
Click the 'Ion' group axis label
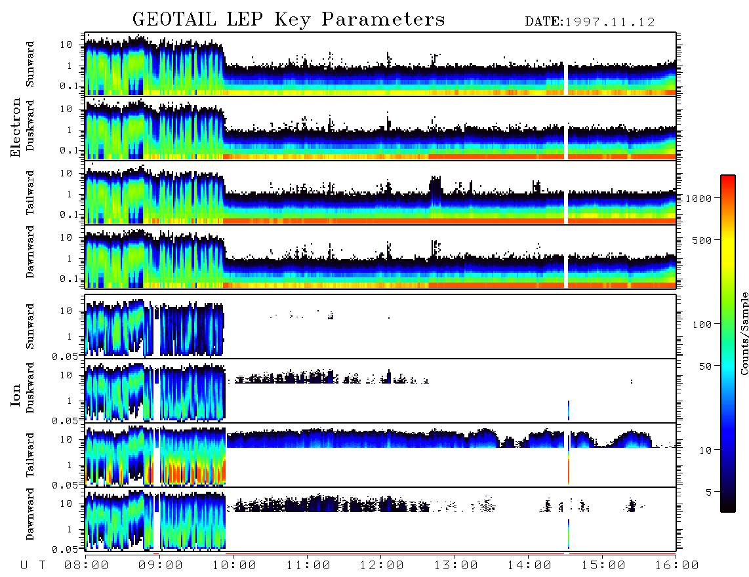pyautogui.click(x=16, y=395)
